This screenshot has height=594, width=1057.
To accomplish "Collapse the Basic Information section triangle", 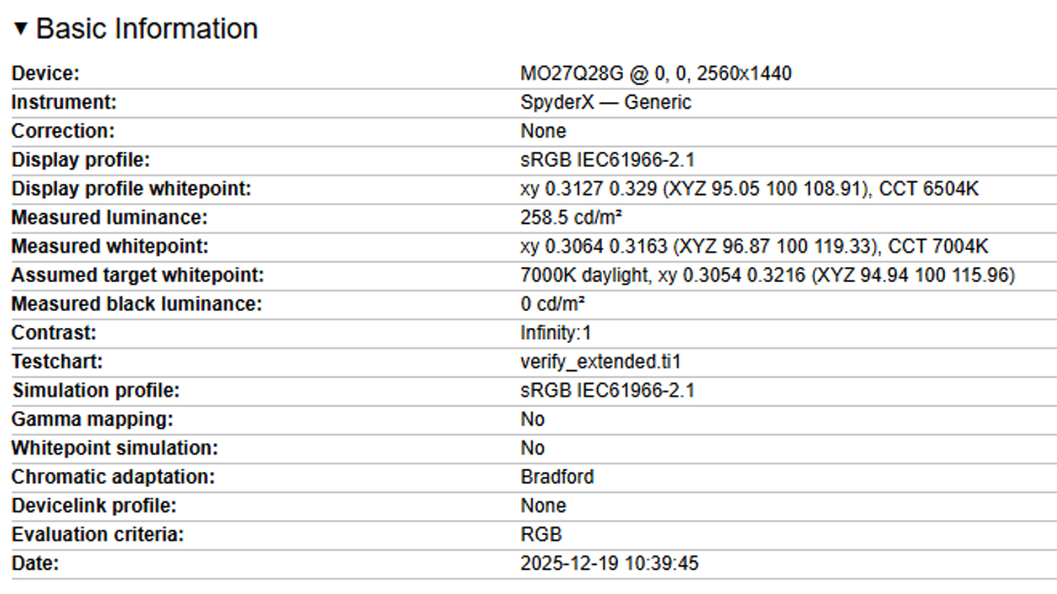I will tap(20, 29).
